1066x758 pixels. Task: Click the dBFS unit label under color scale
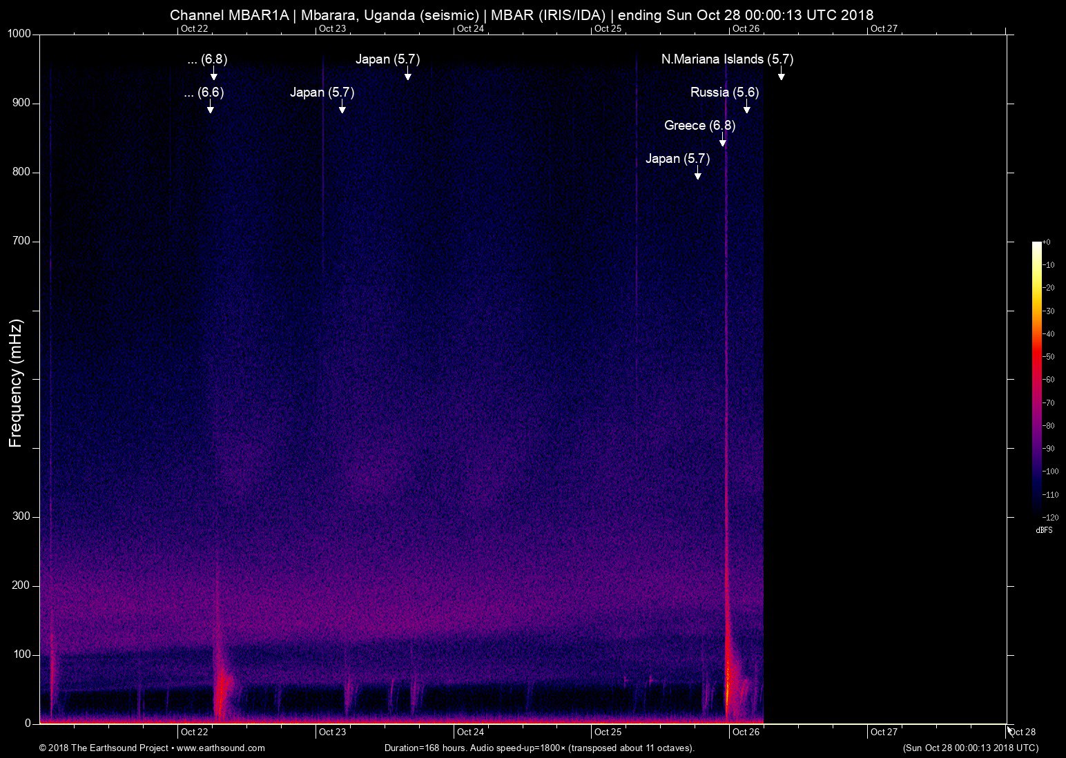tap(1043, 530)
